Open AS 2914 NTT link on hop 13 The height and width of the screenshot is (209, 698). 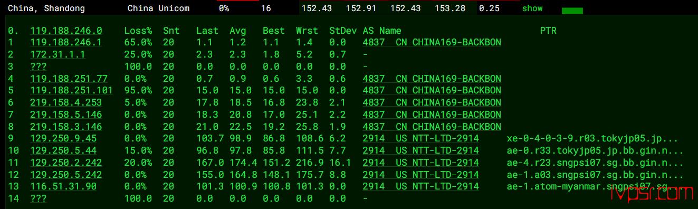tap(421, 186)
